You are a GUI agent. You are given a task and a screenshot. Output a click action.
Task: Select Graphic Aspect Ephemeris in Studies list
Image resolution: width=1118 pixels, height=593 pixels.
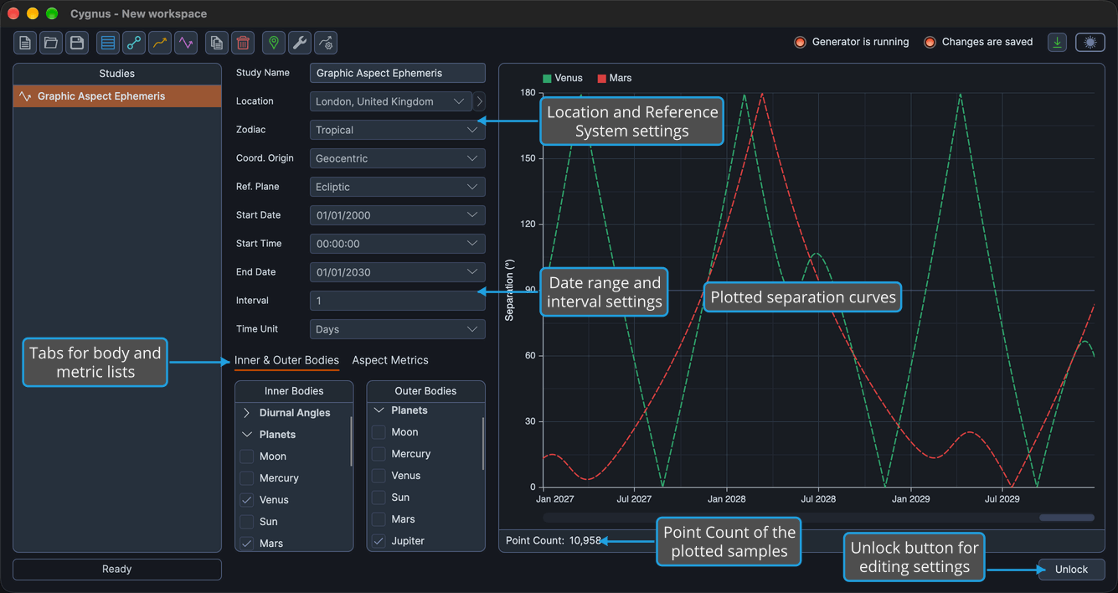click(117, 96)
